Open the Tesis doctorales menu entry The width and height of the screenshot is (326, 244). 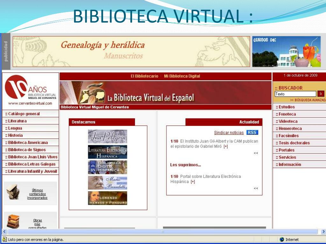click(x=299, y=143)
